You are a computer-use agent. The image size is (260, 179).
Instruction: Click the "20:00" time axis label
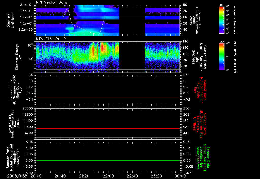click(36, 176)
